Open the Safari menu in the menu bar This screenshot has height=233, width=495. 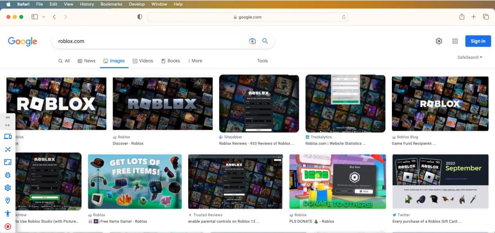[x=23, y=4]
